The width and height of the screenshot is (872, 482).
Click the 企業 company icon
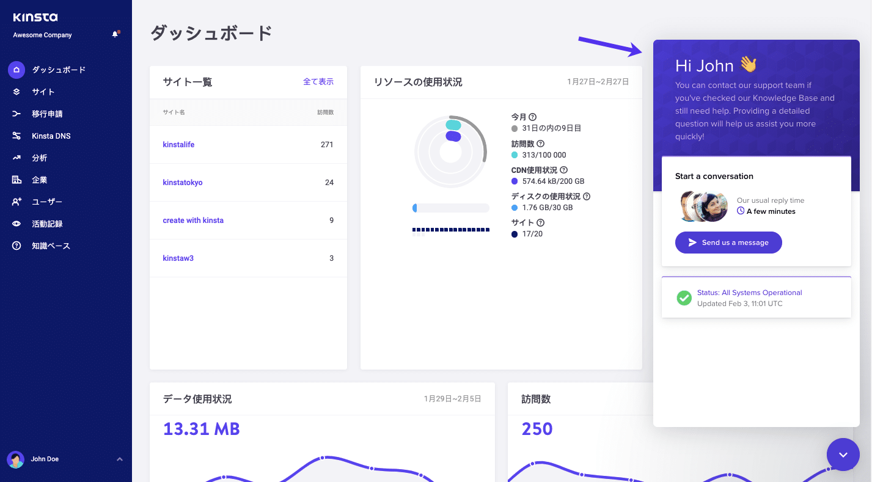click(16, 180)
